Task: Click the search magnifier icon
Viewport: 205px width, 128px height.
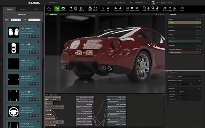Action: [x=95, y=3]
